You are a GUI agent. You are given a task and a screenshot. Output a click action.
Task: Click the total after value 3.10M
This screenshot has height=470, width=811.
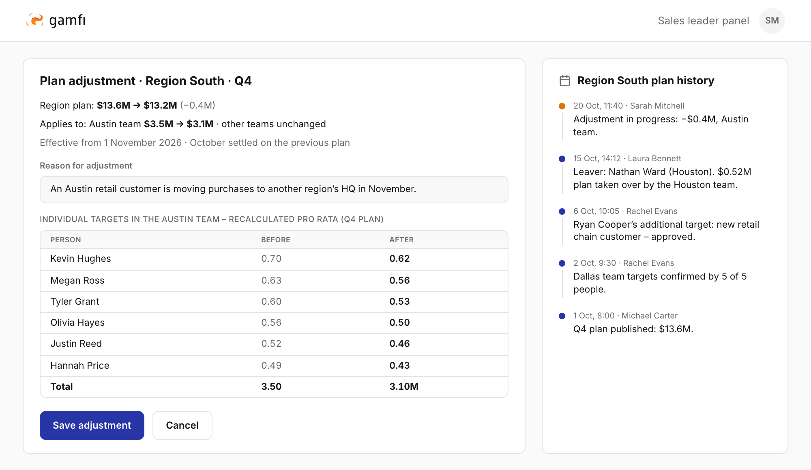[404, 387]
